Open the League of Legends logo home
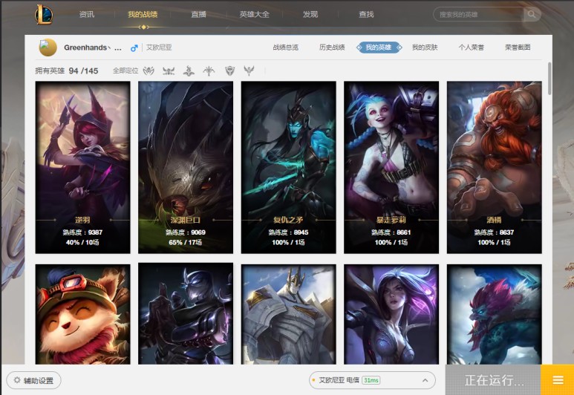574x395 pixels. tap(44, 15)
